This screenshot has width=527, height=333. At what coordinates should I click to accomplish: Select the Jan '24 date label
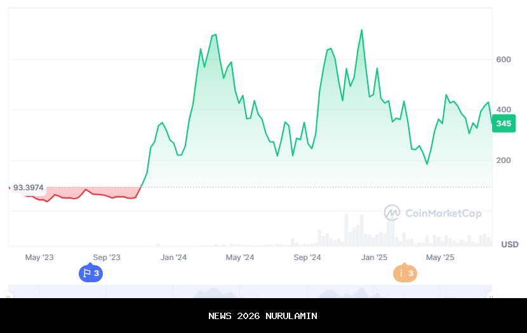(x=173, y=258)
